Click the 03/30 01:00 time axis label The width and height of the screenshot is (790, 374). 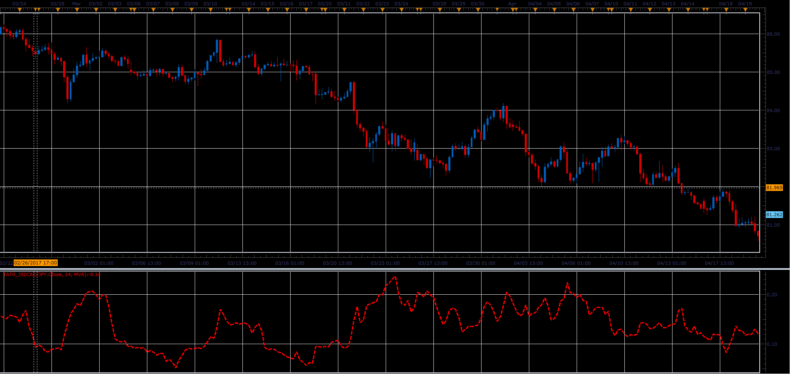click(x=481, y=263)
